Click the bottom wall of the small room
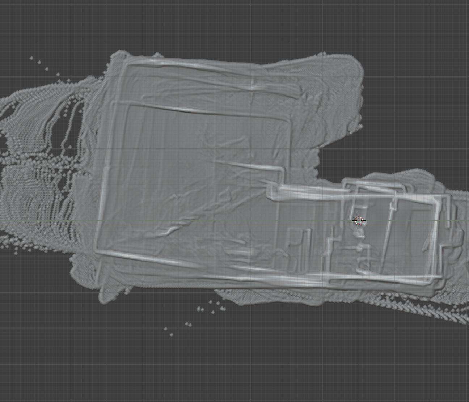The image size is (469, 402). pyautogui.click(x=380, y=279)
